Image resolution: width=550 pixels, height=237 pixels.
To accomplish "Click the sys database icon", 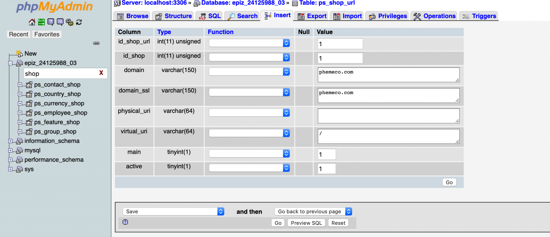I will (19, 169).
